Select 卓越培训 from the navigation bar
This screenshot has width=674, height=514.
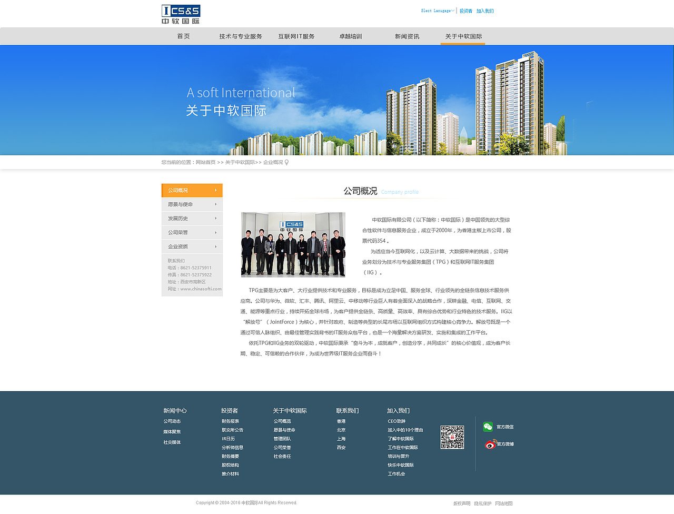[x=351, y=36]
